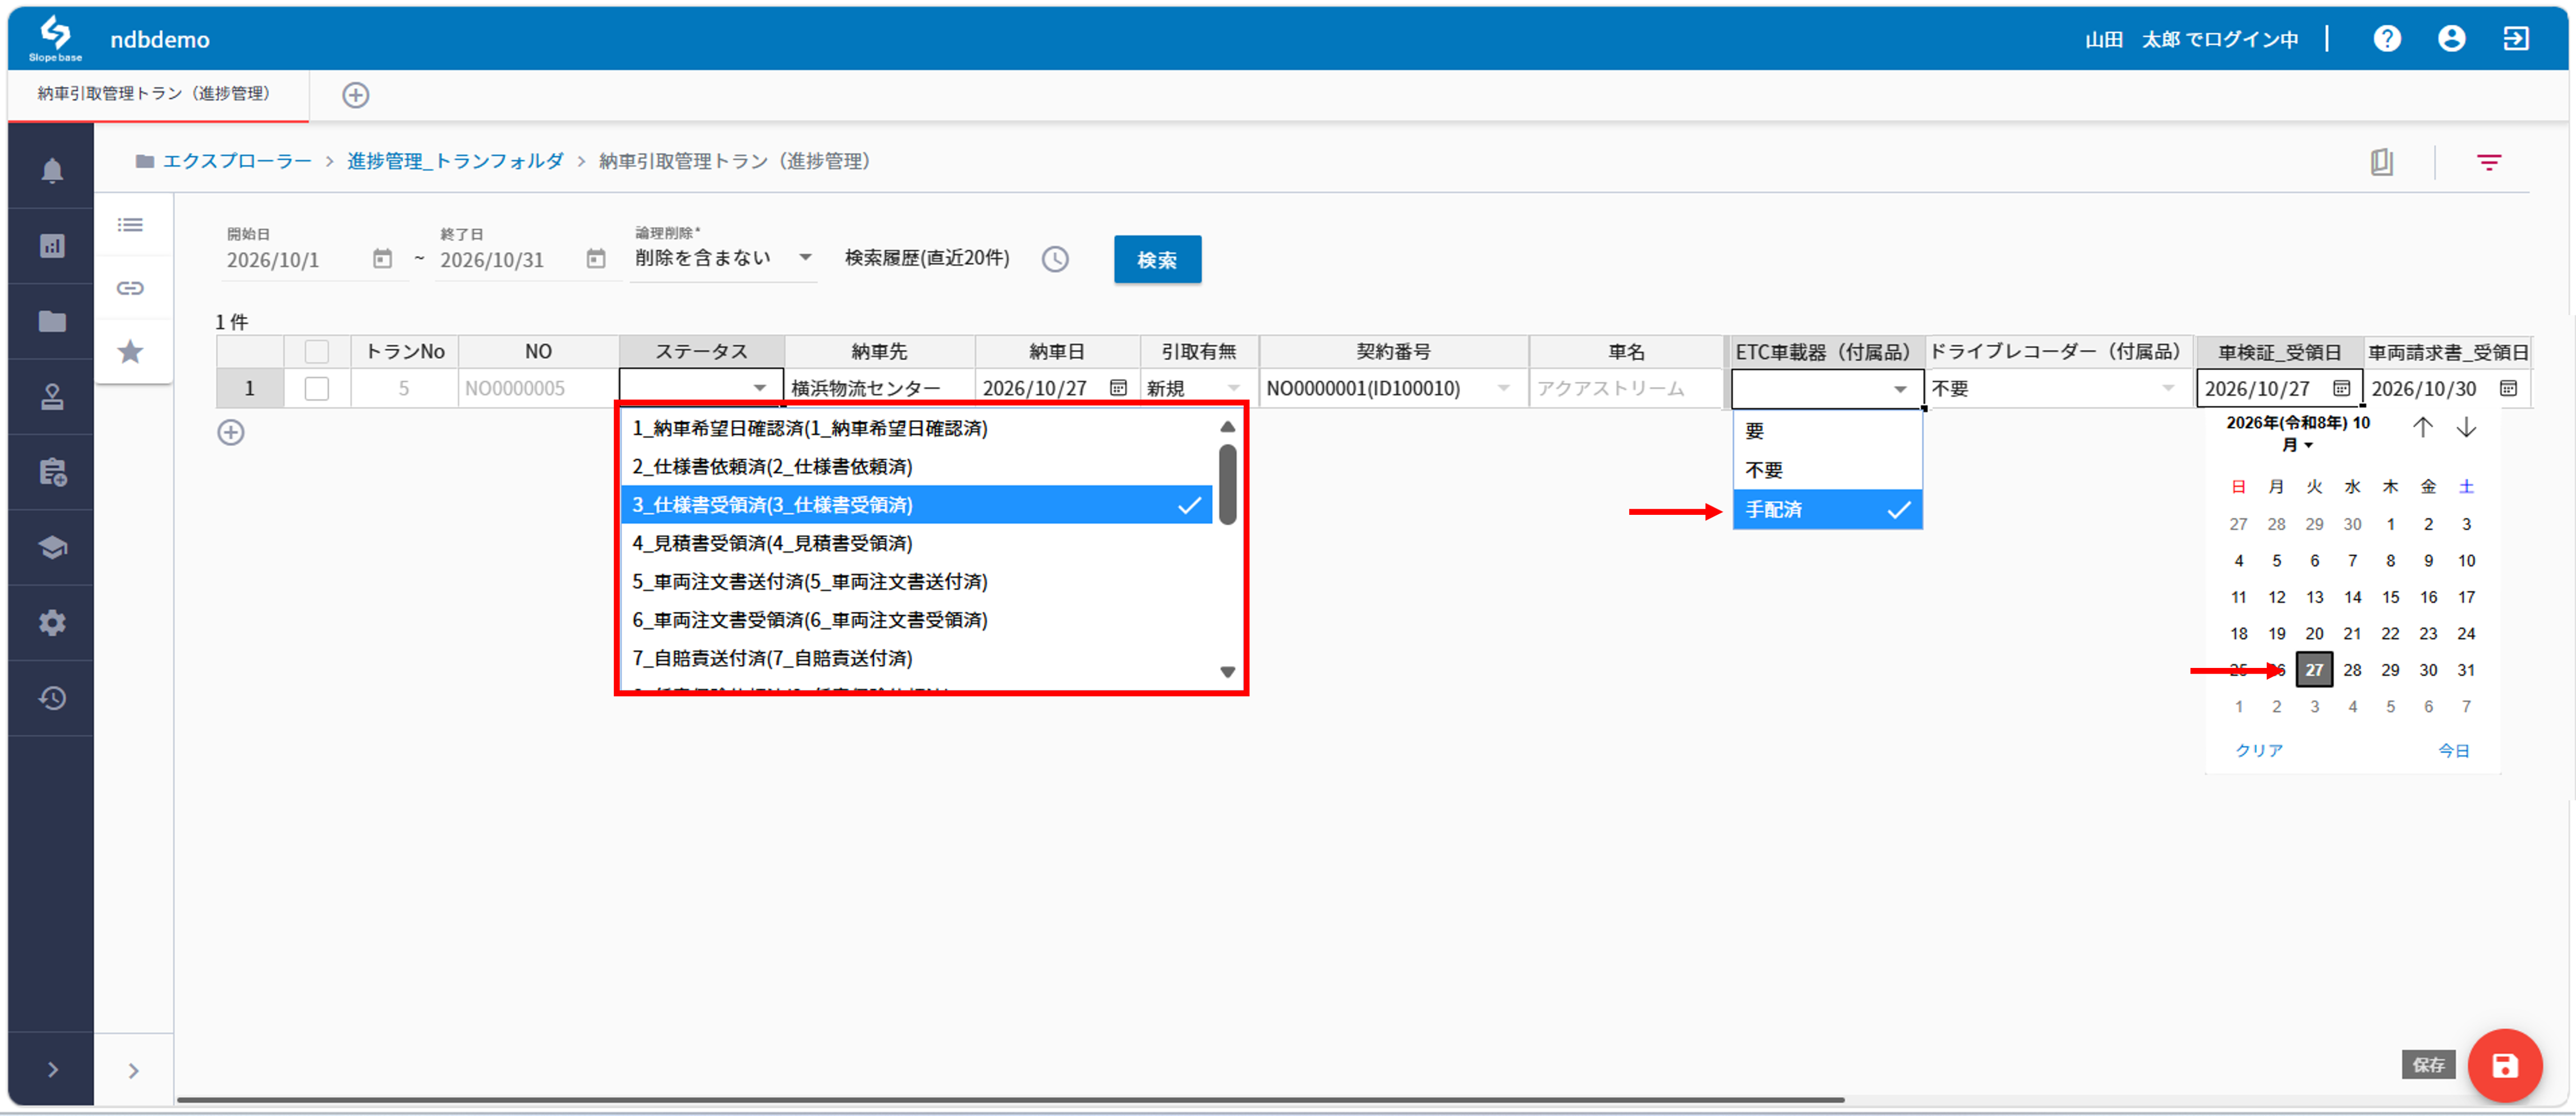Add a new tab with plus icon
Screen dimensions: 2576x1116
pyautogui.click(x=356, y=95)
